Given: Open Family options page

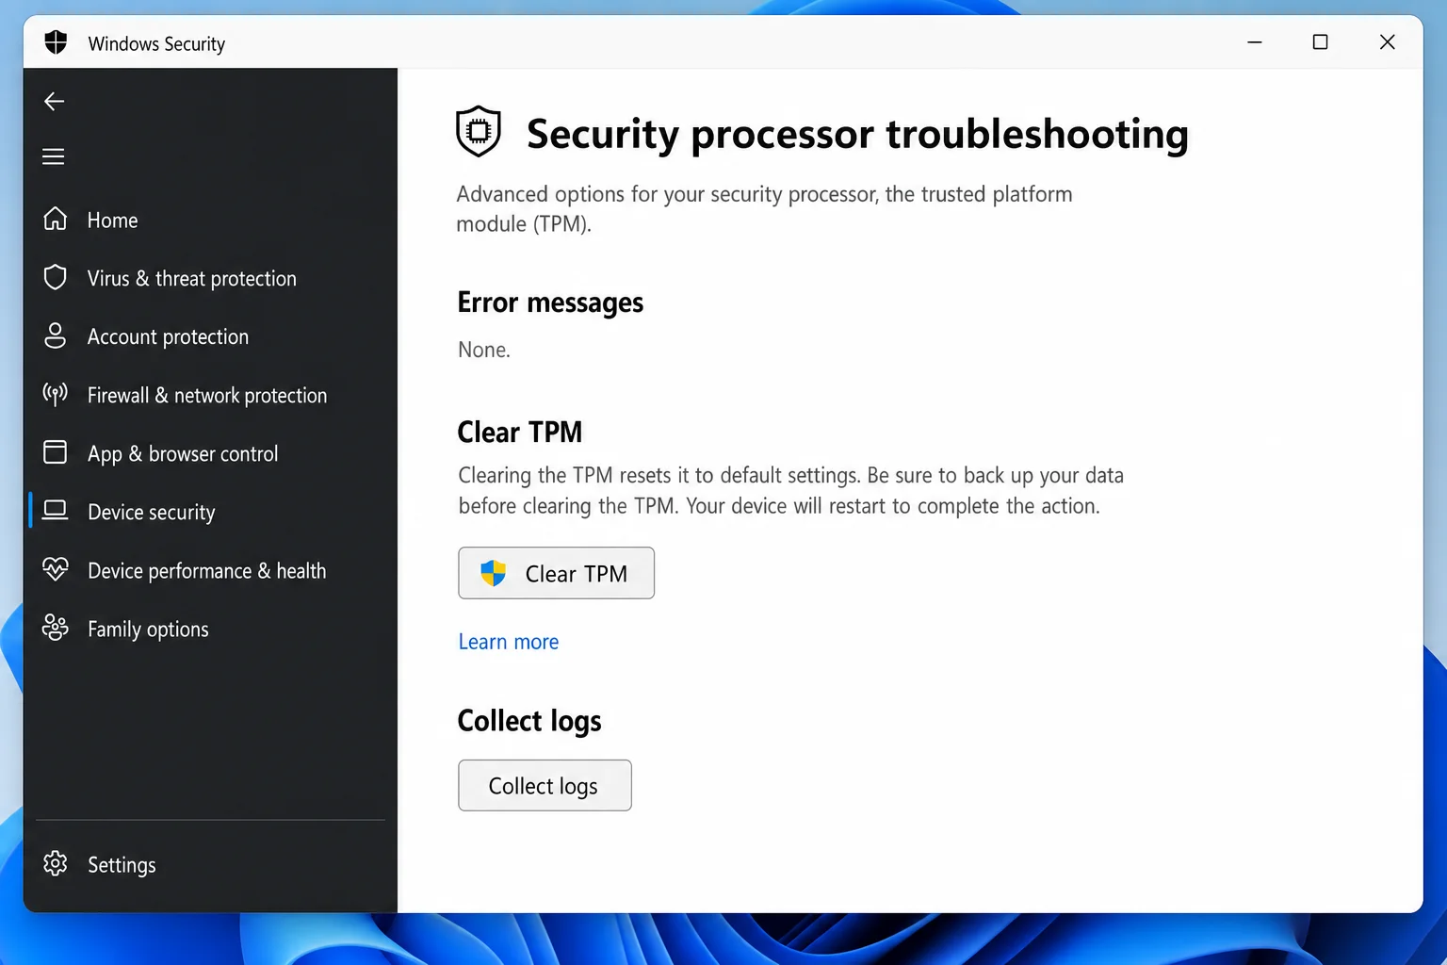Looking at the screenshot, I should pyautogui.click(x=149, y=630).
